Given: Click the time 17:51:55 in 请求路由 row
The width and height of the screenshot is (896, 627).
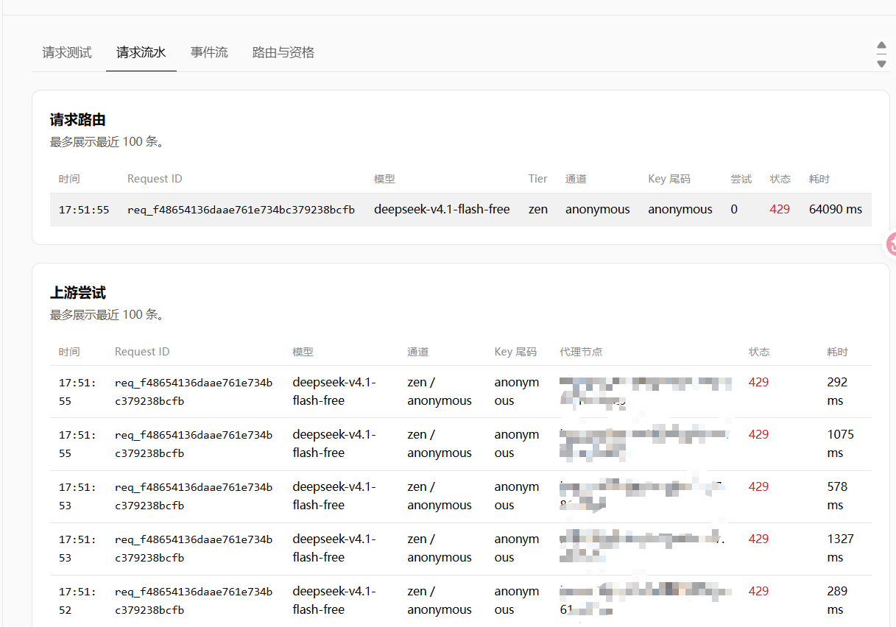Looking at the screenshot, I should pos(84,210).
